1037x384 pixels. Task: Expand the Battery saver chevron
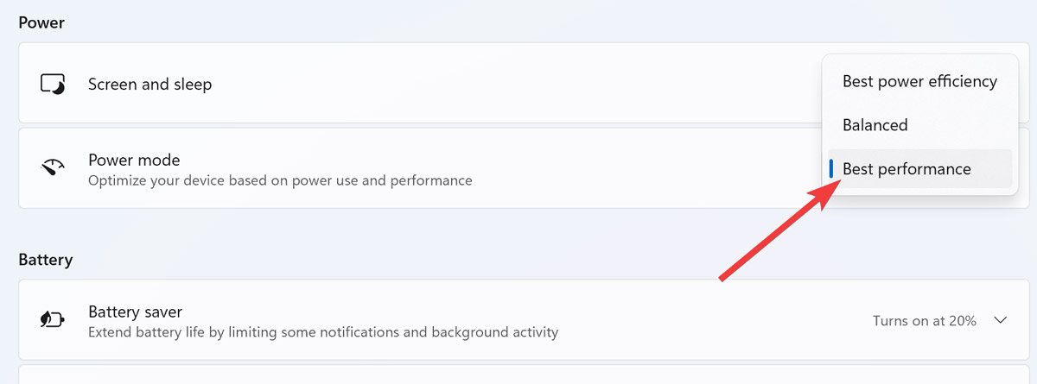click(1001, 320)
